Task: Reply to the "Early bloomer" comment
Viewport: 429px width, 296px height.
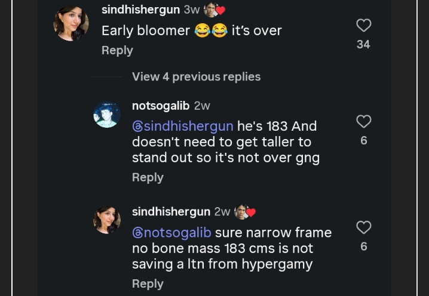Action: (x=117, y=50)
